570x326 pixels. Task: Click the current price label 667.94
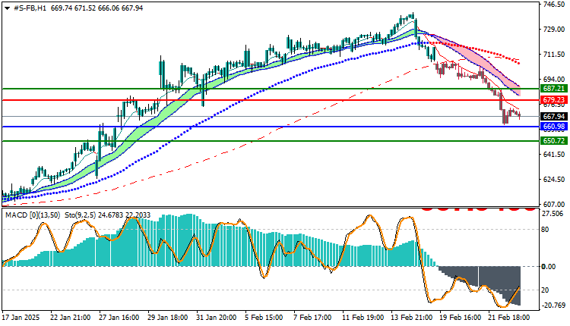[554, 117]
